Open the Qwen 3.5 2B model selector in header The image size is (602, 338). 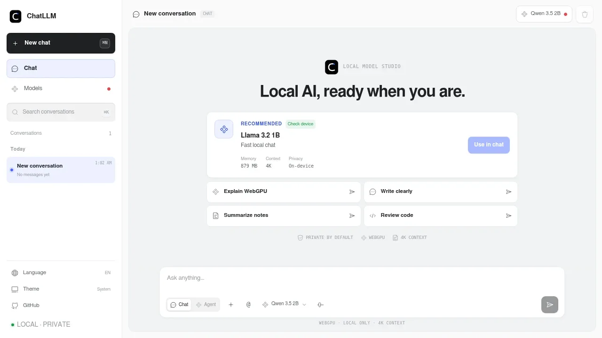pos(544,14)
